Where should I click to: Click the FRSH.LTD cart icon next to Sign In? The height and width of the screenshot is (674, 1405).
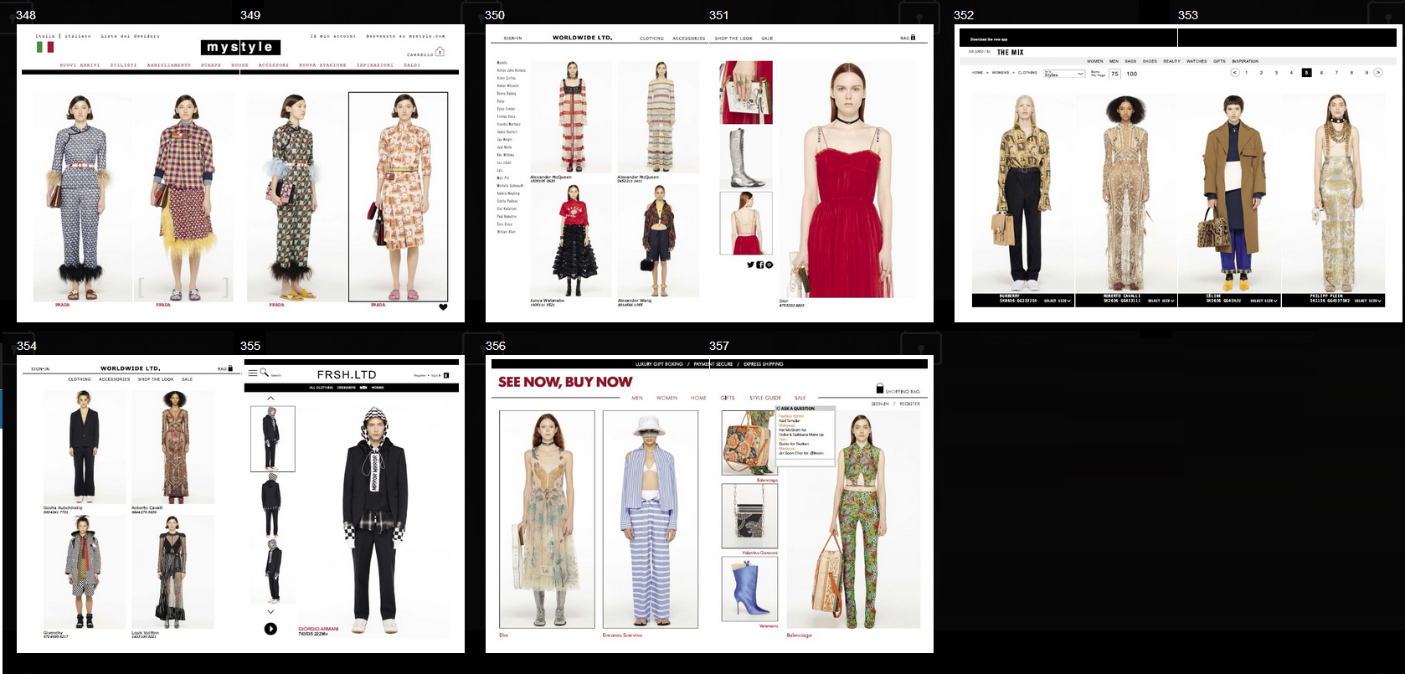[446, 375]
